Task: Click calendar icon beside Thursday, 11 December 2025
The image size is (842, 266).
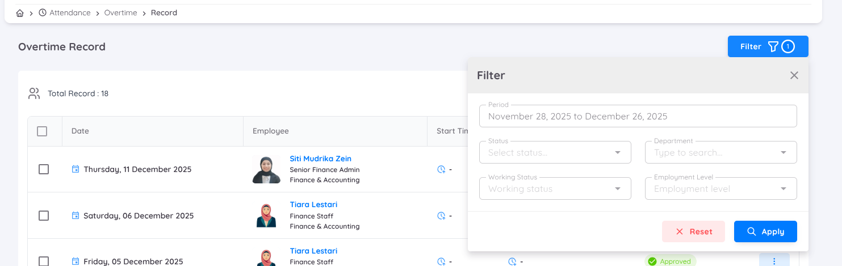Action: point(76,169)
